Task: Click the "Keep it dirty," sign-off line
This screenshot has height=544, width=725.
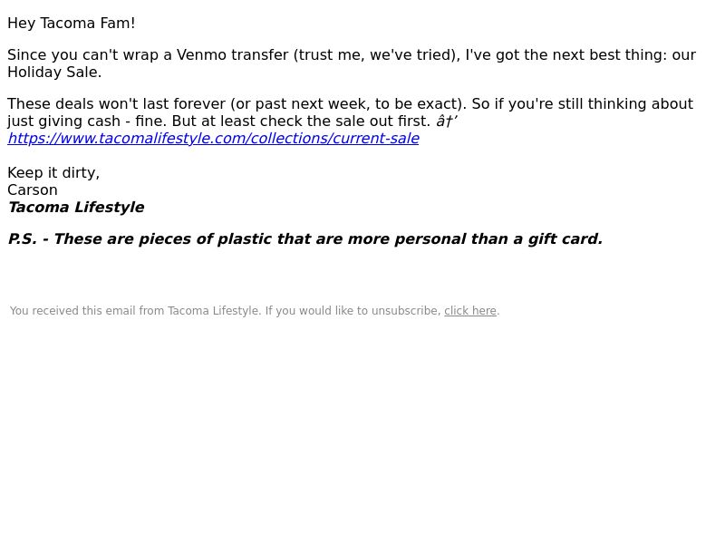Action: [x=53, y=173]
